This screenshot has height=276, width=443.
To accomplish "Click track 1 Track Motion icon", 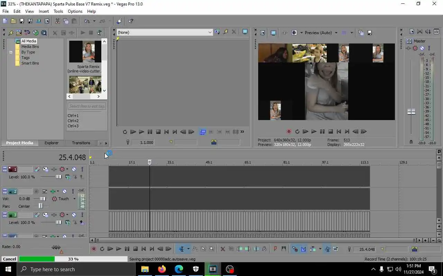I will pos(46,169).
